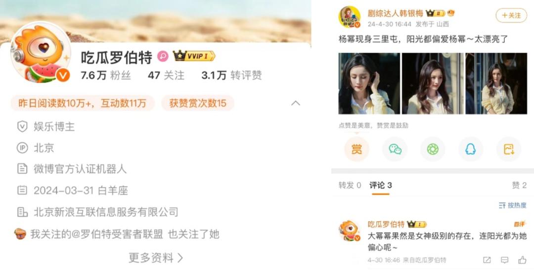Open the 赞 2 likes tab
The width and height of the screenshot is (534, 270).
click(519, 185)
